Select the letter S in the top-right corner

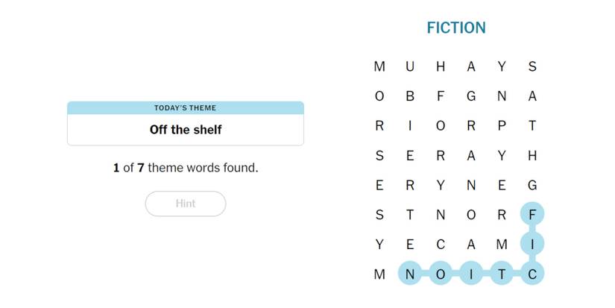pyautogui.click(x=532, y=66)
